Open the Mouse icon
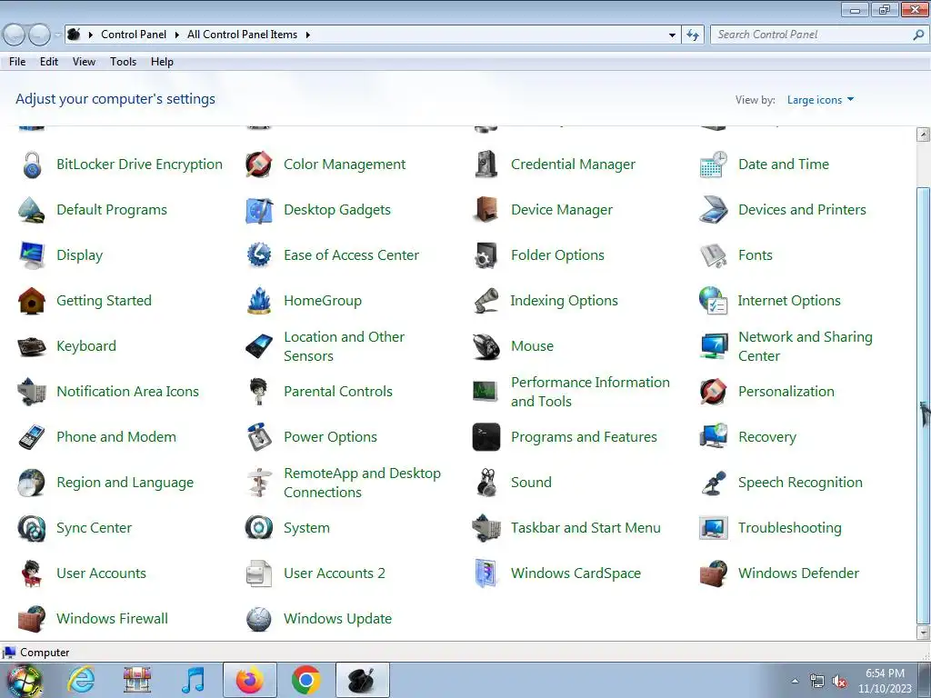The height and width of the screenshot is (698, 931). click(x=486, y=346)
